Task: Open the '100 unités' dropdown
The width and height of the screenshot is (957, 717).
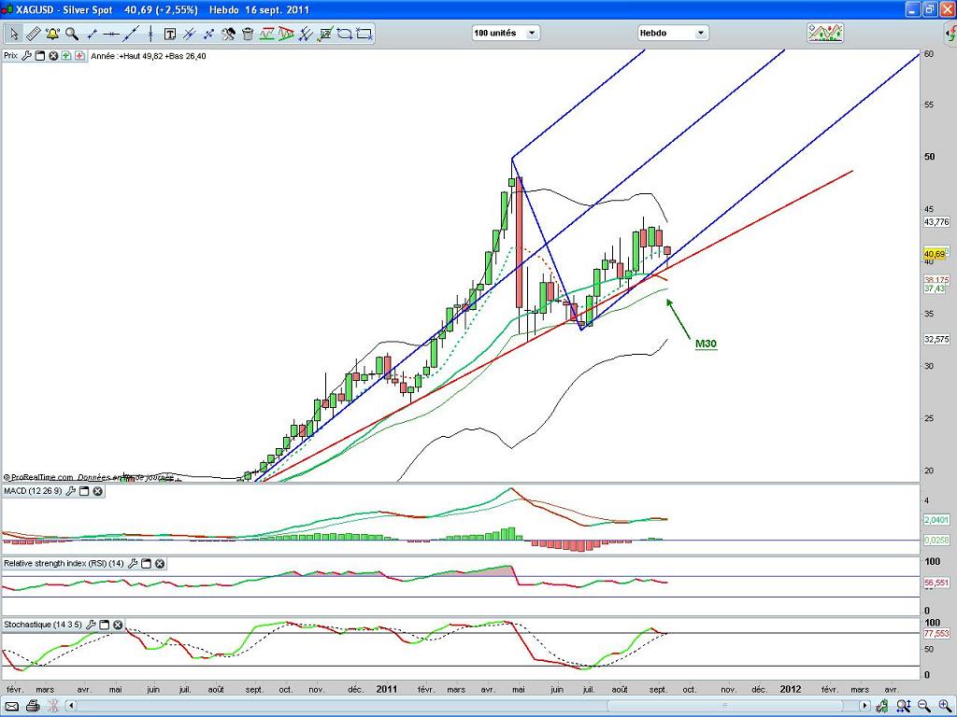Action: (505, 33)
